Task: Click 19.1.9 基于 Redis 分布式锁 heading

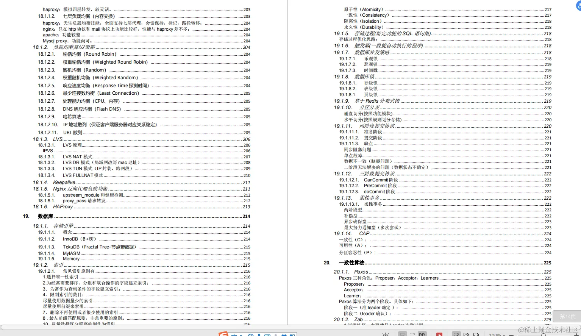Action: pyautogui.click(x=442, y=101)
